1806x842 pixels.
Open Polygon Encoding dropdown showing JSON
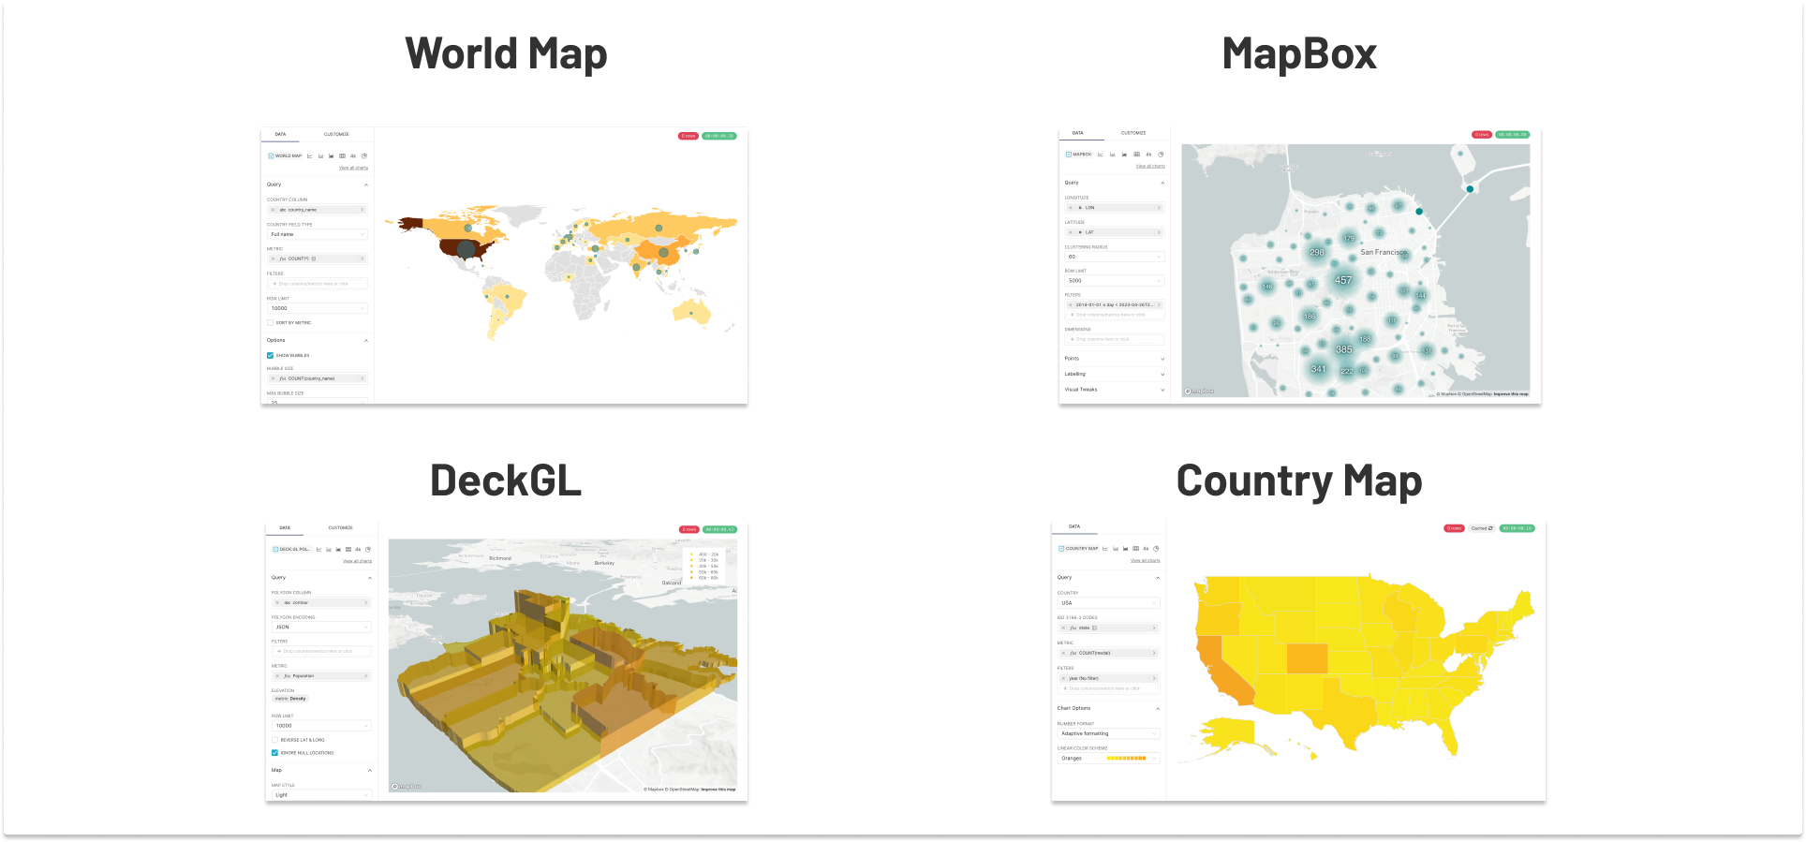click(321, 628)
